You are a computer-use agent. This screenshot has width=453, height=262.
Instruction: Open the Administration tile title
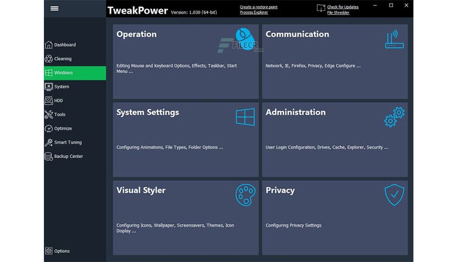tap(295, 112)
